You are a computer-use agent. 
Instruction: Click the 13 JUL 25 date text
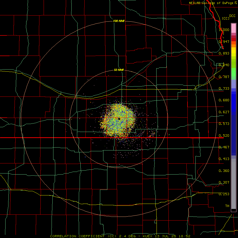[166, 236]
